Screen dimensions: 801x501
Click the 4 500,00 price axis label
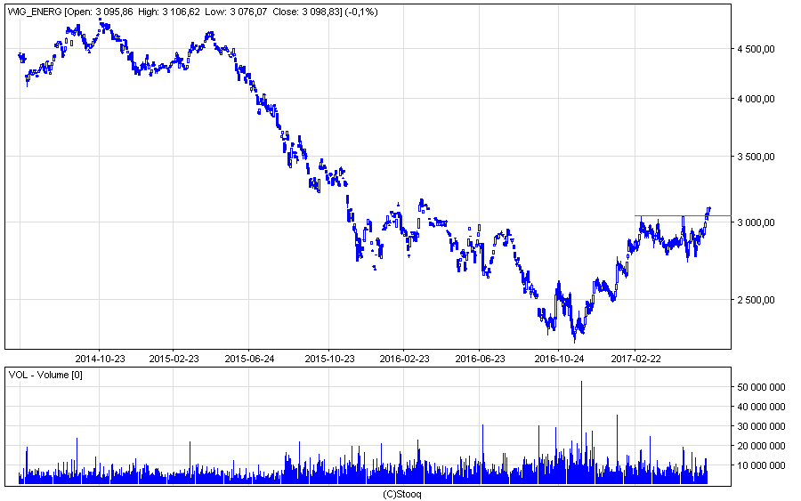756,49
